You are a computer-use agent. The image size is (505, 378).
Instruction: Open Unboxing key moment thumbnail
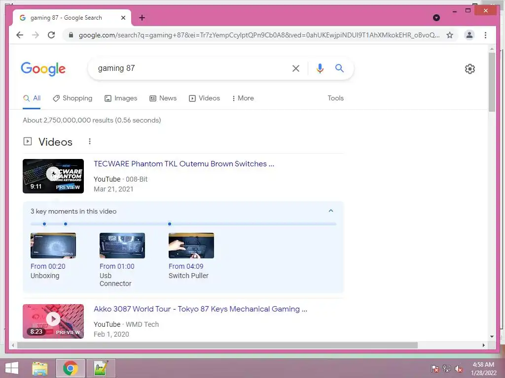pos(53,246)
